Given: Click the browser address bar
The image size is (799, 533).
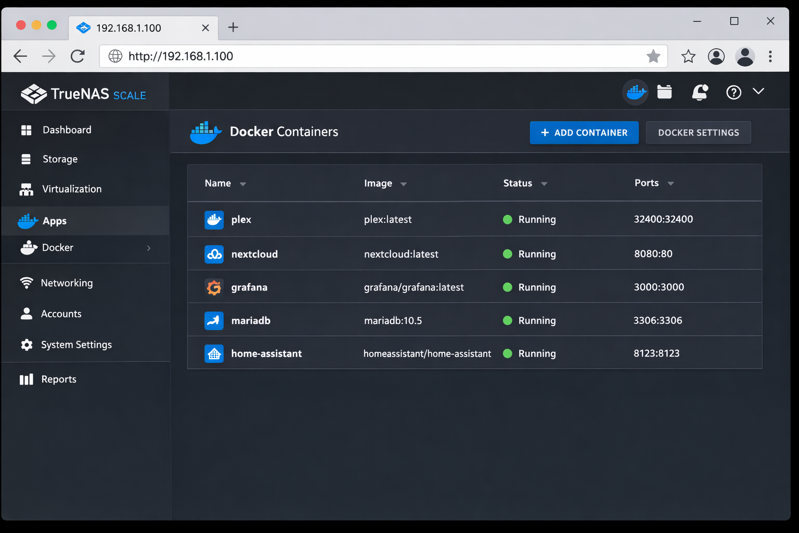Looking at the screenshot, I should coord(364,56).
